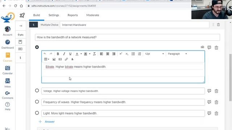Align text left

[101, 54]
